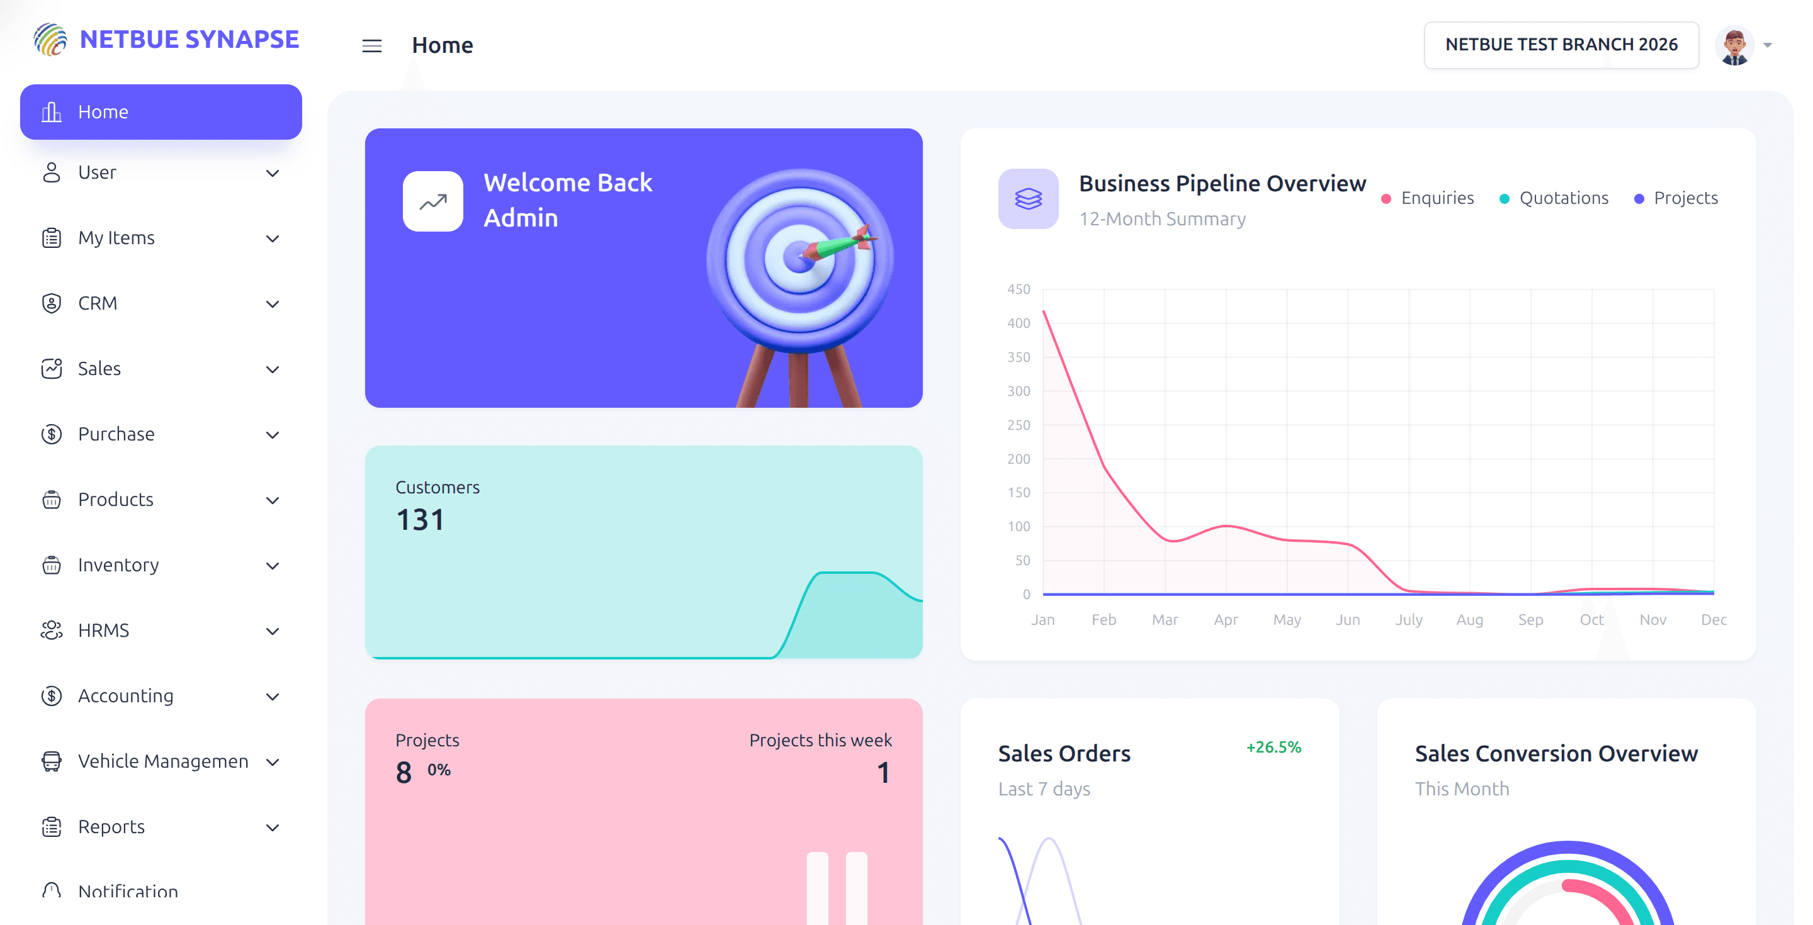The image size is (1813, 925).
Task: Expand the Sales submenu chevron
Action: (273, 369)
